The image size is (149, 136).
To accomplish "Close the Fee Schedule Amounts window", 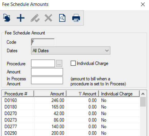I will [x=143, y=4].
